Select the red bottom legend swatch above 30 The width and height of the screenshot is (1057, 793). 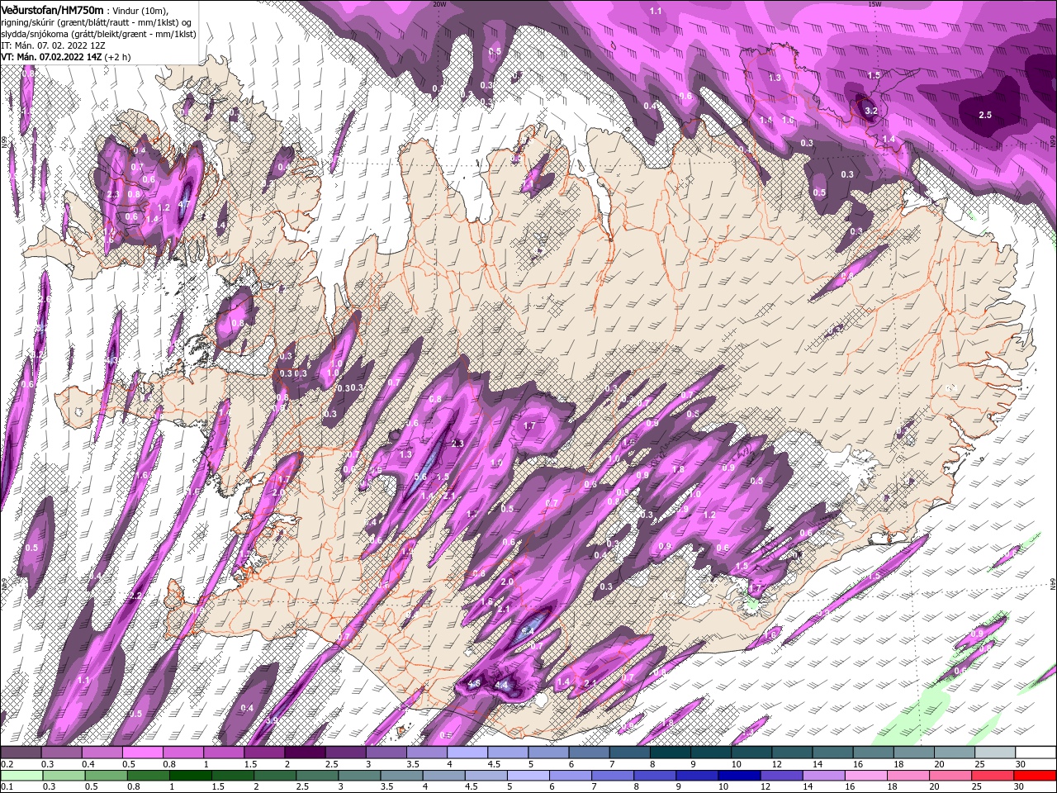click(1034, 776)
